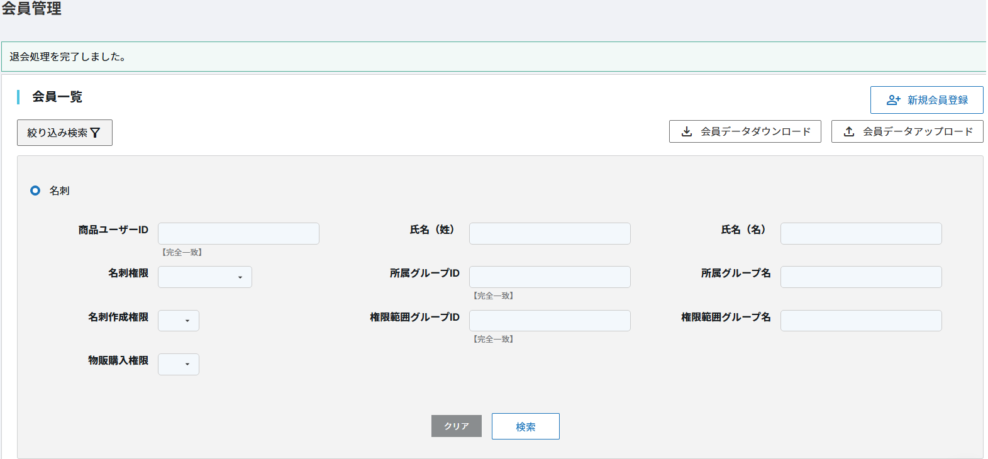Click the 会員データアップロード button text
Screen dimensions: 988x459
point(918,131)
